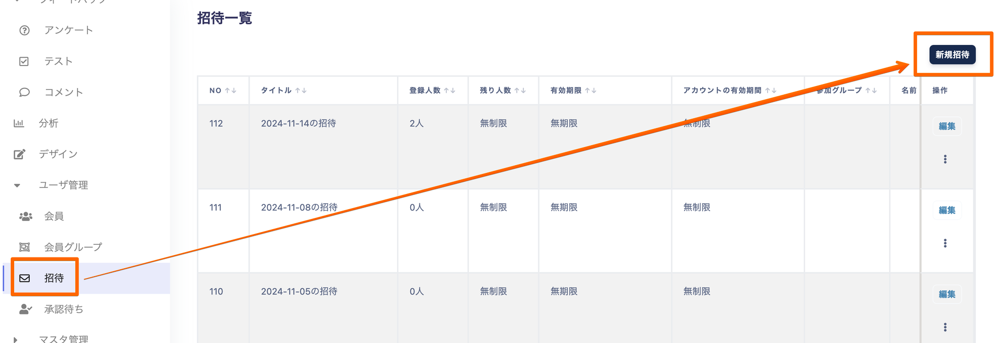Click the approval pending user-check icon
This screenshot has width=1000, height=343.
point(25,309)
